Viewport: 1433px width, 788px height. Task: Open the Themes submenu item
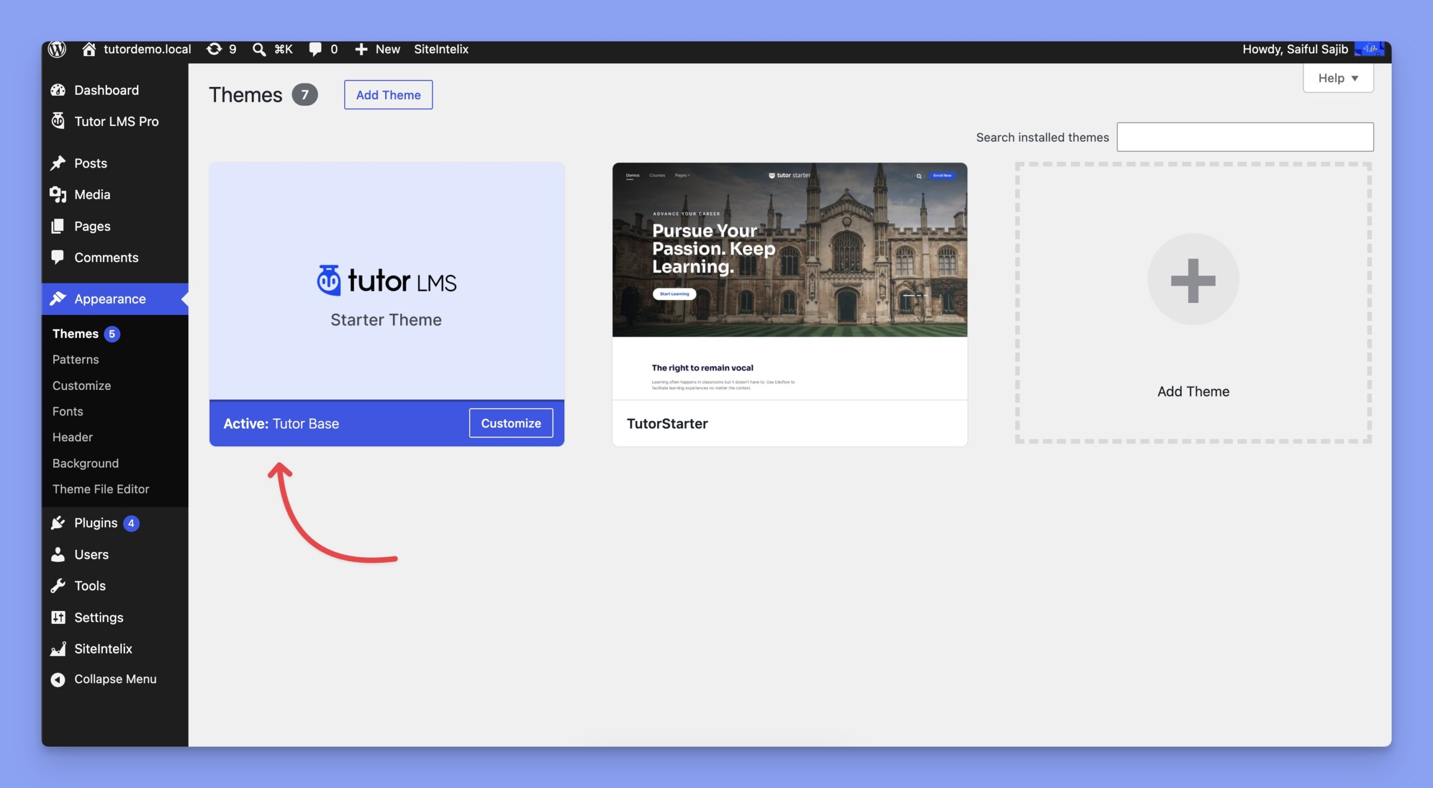[x=75, y=334]
